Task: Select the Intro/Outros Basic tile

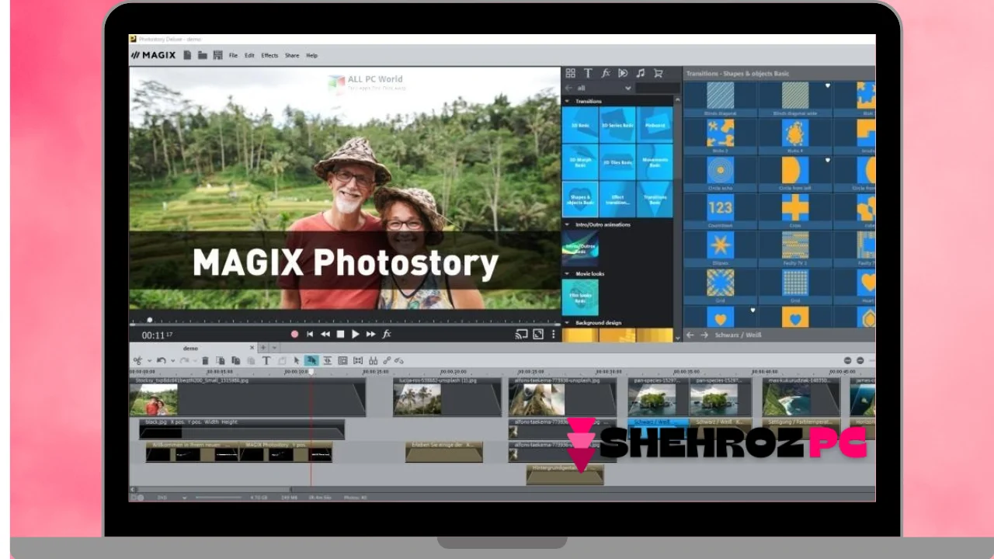Action: 580,248
